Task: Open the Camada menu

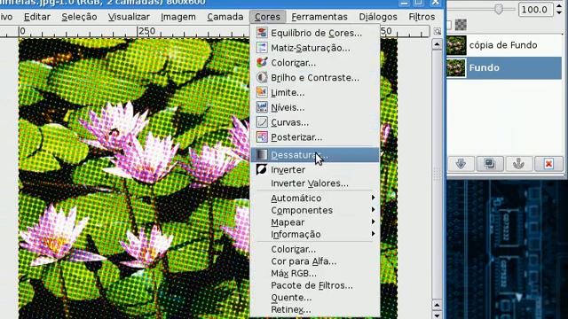Action: click(225, 17)
